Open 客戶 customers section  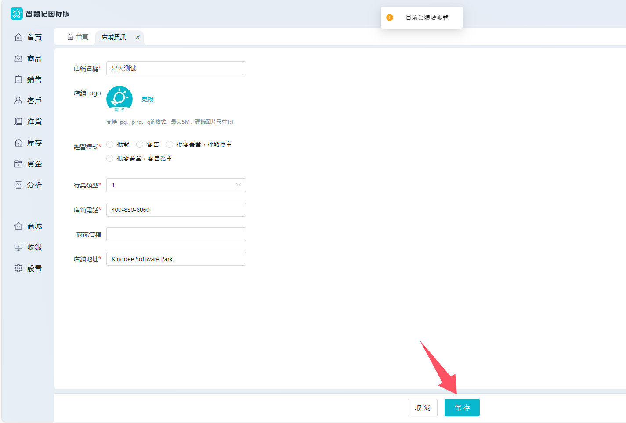29,101
